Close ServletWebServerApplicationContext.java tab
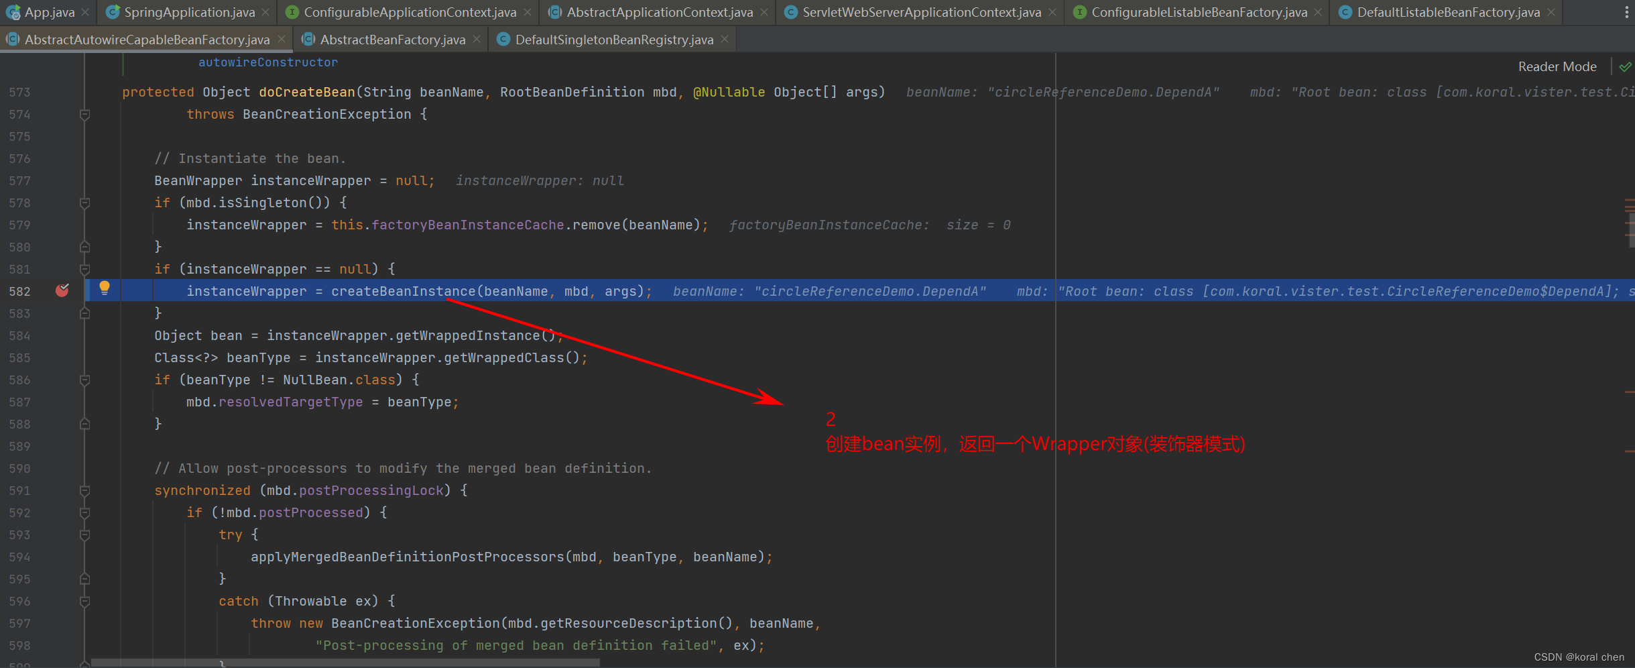Viewport: 1635px width, 668px height. (x=1052, y=12)
